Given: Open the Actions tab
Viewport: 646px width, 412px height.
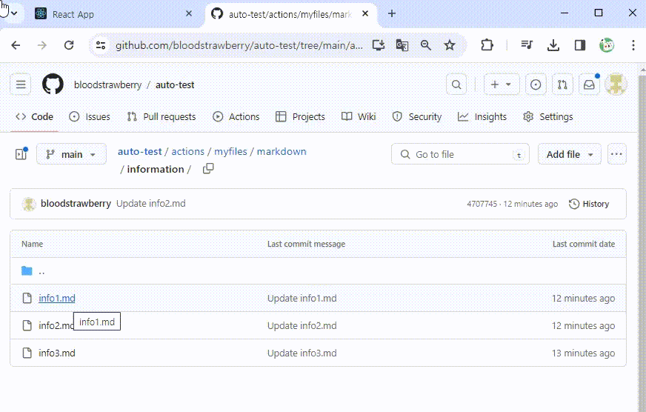Looking at the screenshot, I should (x=236, y=116).
